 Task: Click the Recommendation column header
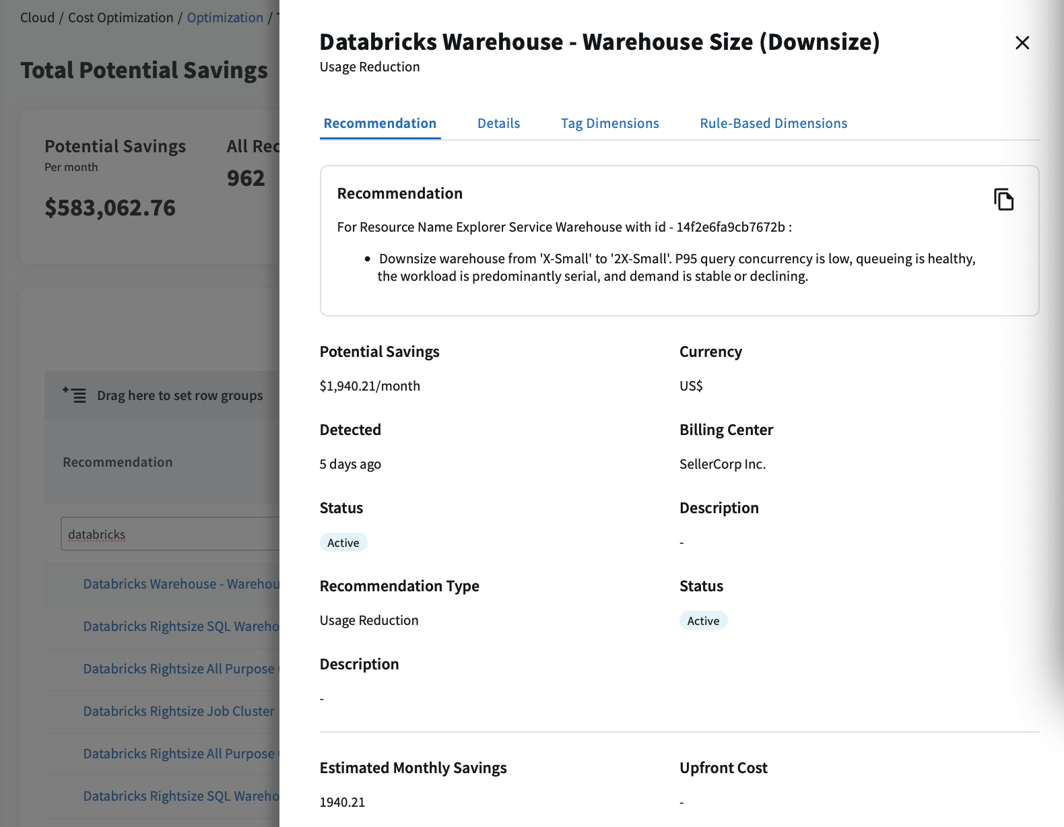[x=118, y=462]
